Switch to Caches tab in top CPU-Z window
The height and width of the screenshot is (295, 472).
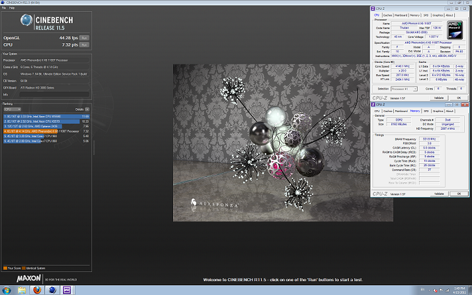tap(387, 15)
